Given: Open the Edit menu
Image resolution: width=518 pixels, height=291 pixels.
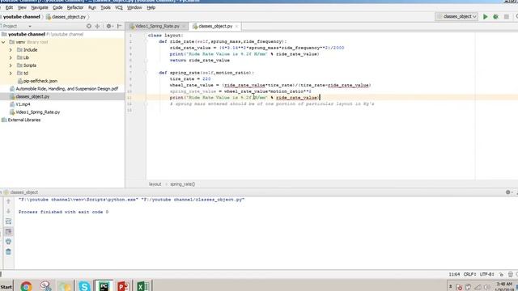Looking at the screenshot, I should (x=9, y=7).
